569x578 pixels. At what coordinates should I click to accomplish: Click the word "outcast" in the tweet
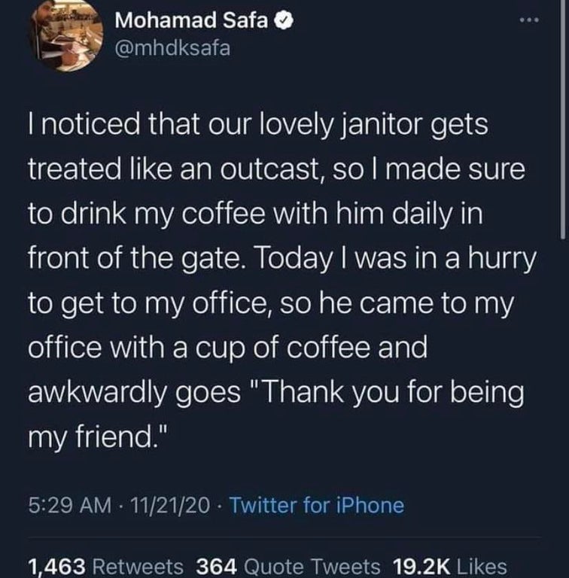tap(275, 169)
